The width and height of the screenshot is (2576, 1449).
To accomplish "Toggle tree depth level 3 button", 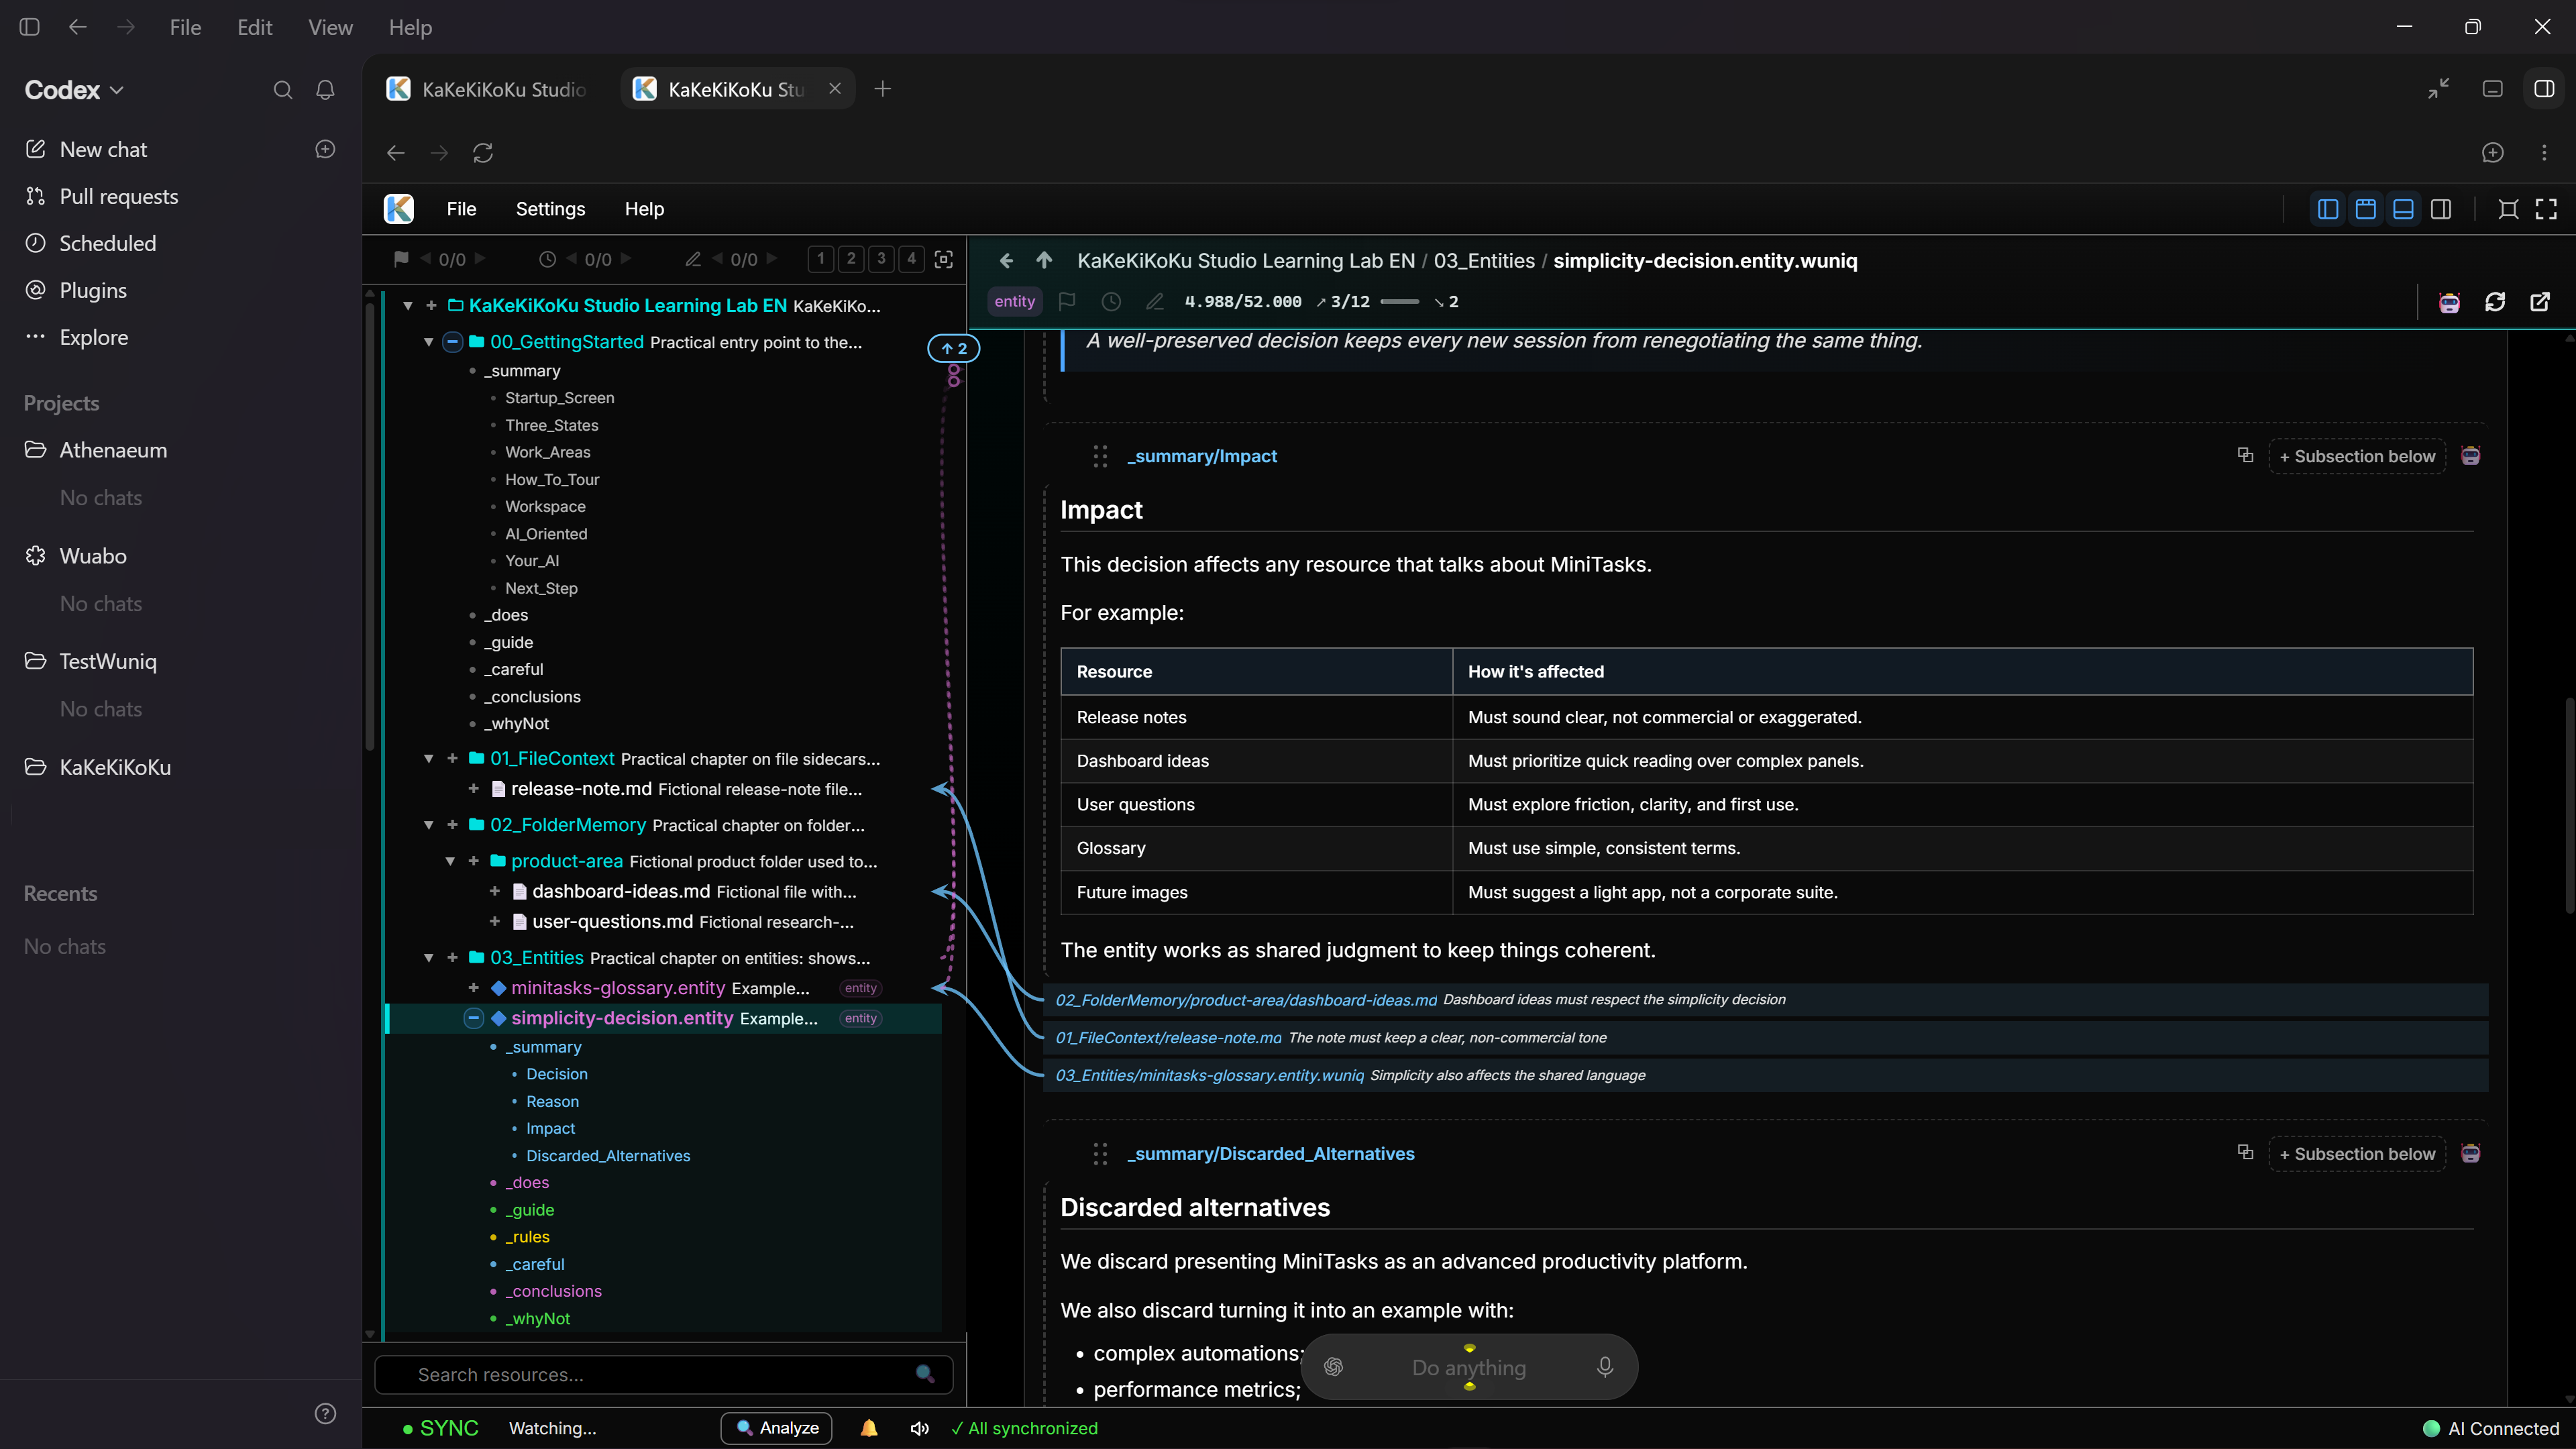I will coord(881,259).
